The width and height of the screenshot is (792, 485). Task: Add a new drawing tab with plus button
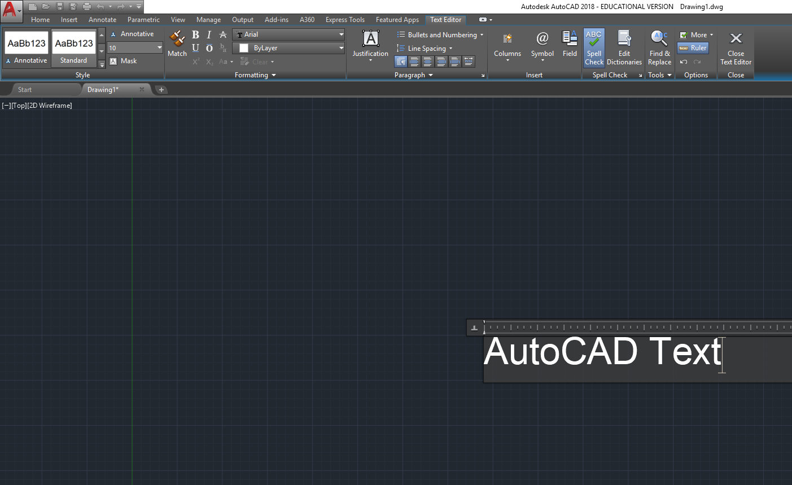pos(161,90)
